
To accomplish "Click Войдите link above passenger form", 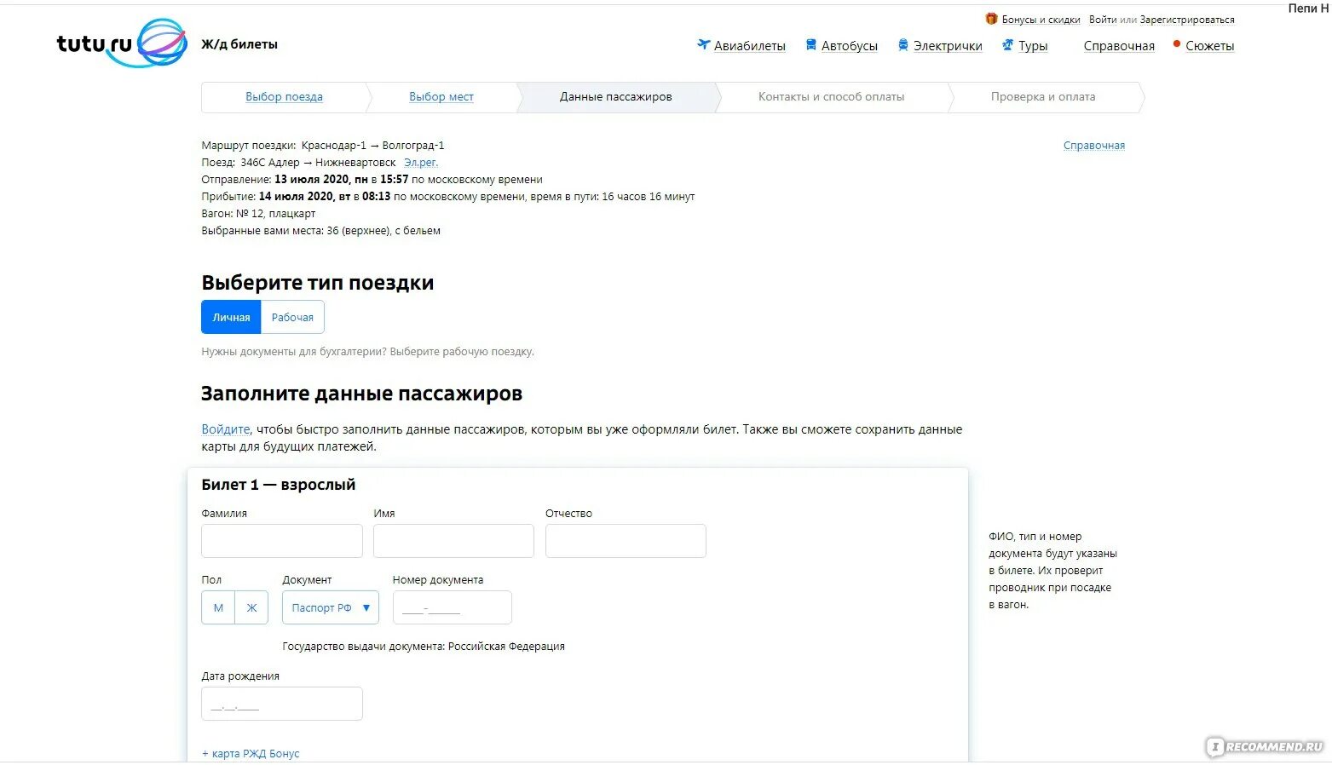I will click(226, 429).
